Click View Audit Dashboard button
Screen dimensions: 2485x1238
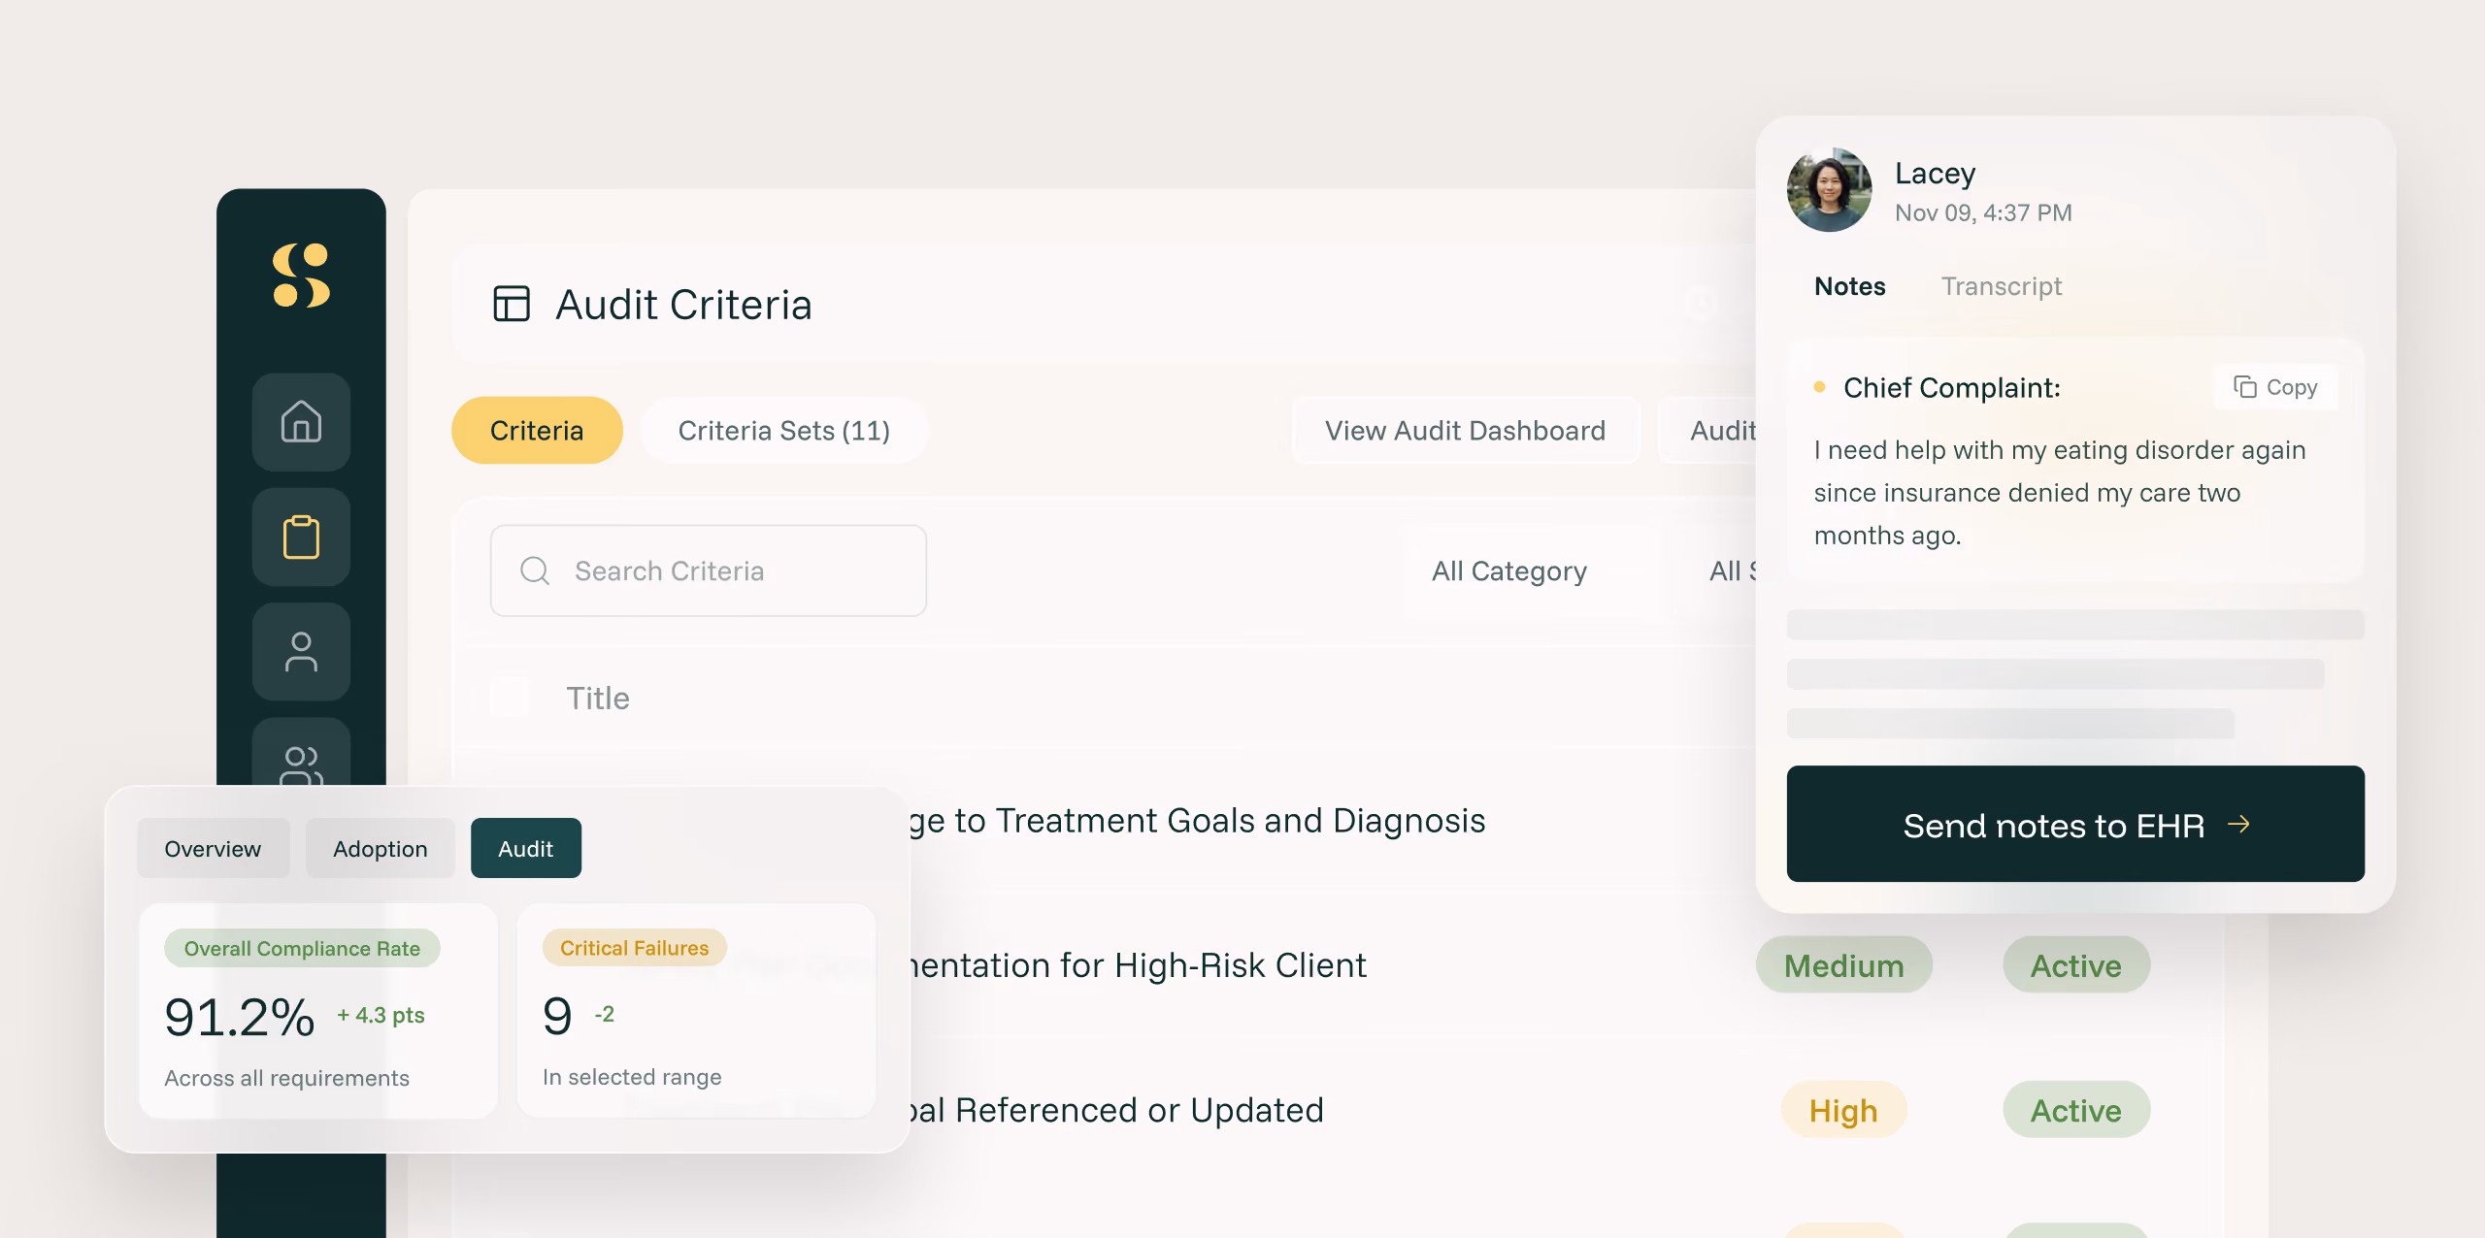(1465, 430)
